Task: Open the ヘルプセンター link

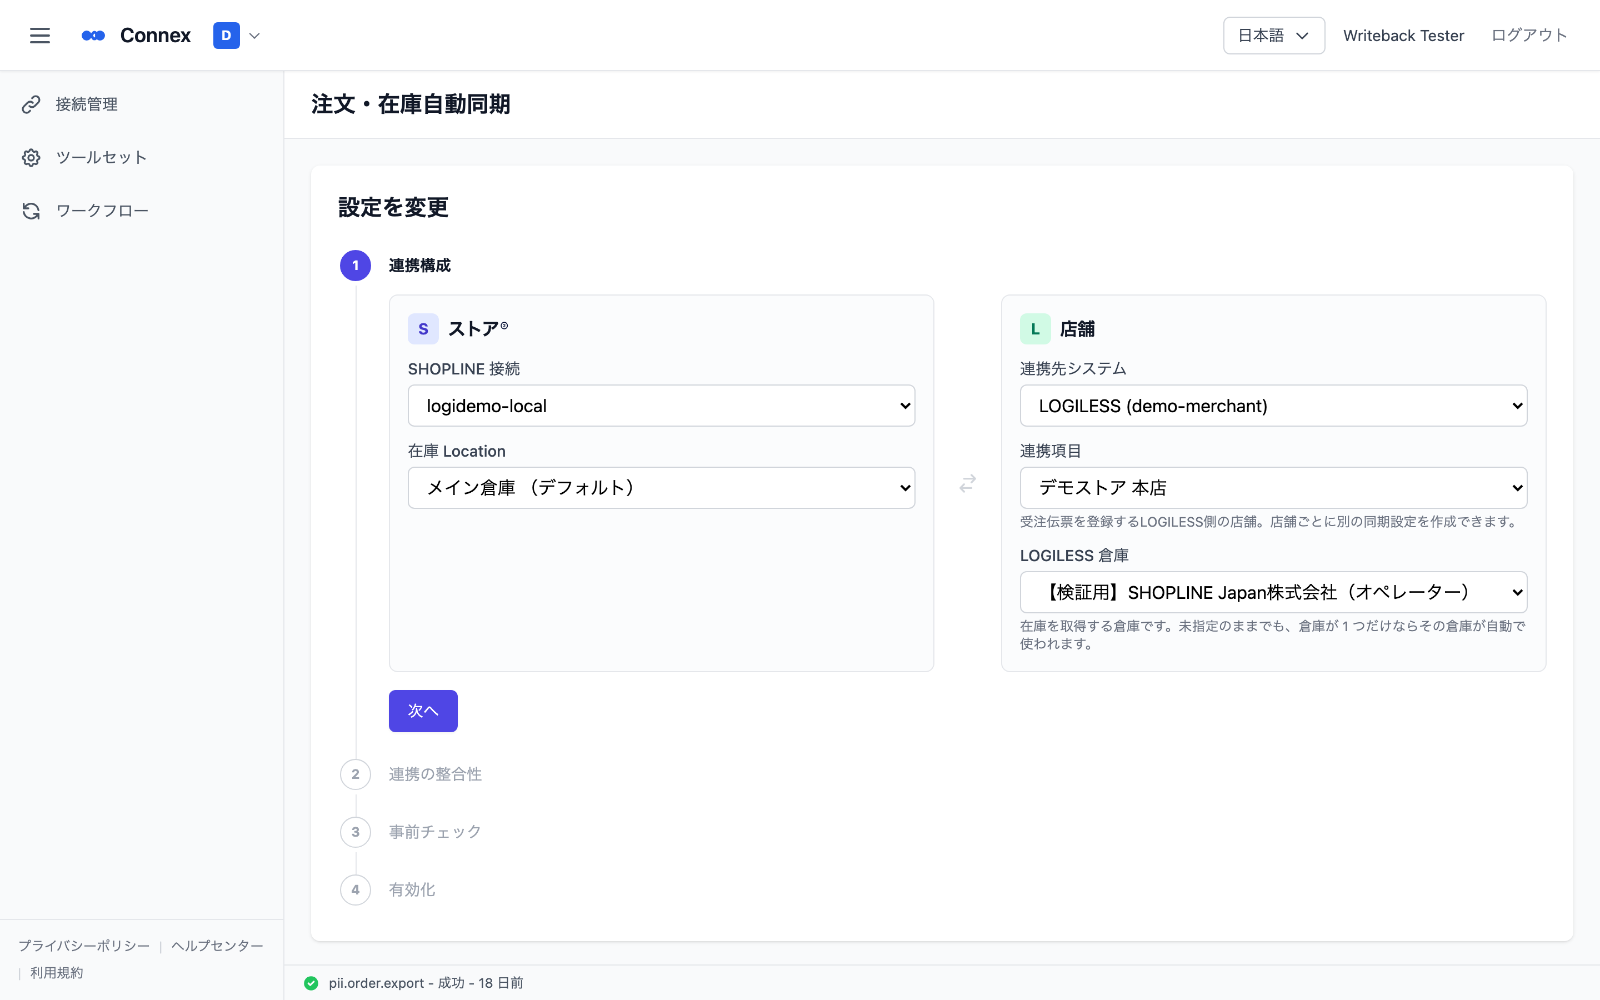Action: [x=218, y=946]
